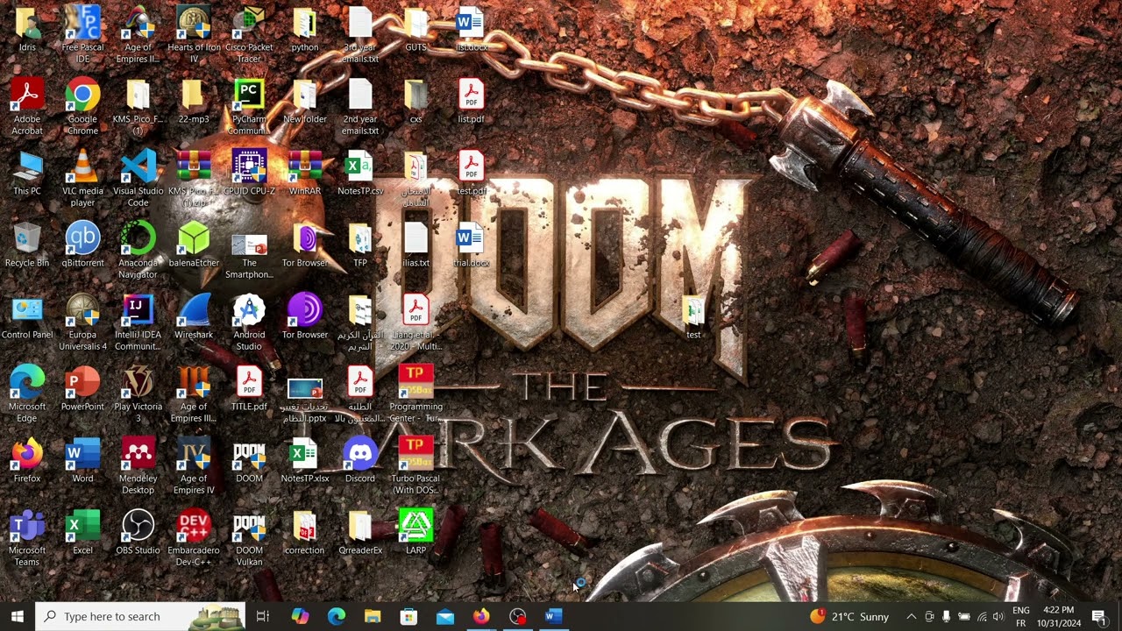The height and width of the screenshot is (631, 1122).
Task: Open TITLE.pdf file
Action: 249,388
